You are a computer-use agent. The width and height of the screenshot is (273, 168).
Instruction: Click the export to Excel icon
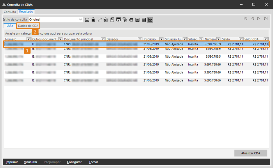click(x=106, y=20)
